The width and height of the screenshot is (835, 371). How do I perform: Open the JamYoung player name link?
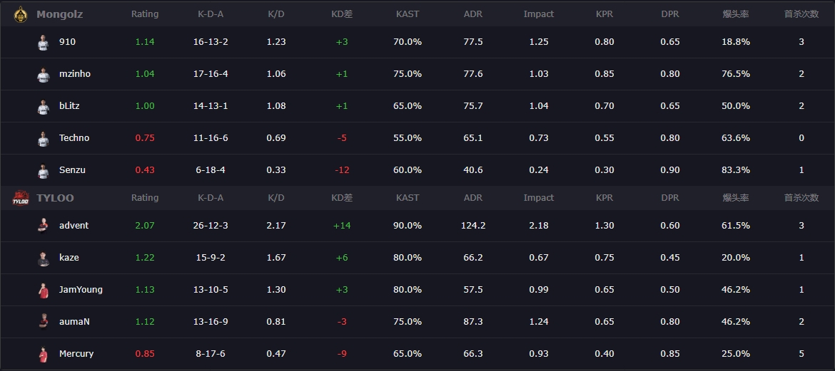(81, 290)
